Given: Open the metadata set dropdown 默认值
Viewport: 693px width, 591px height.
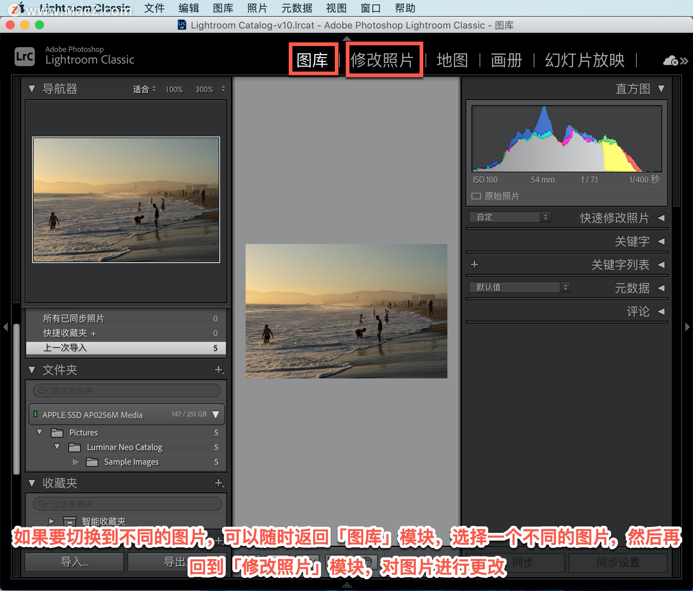Looking at the screenshot, I should [x=519, y=287].
